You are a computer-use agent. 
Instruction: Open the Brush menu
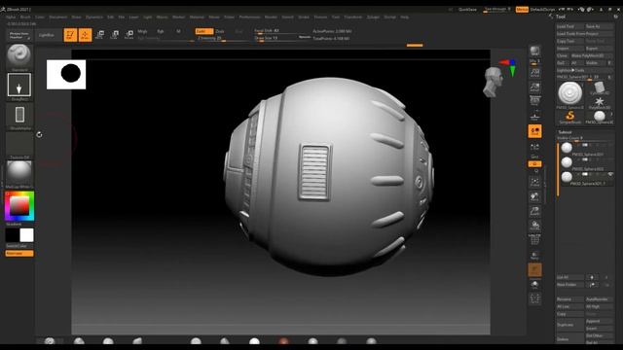tap(25, 17)
